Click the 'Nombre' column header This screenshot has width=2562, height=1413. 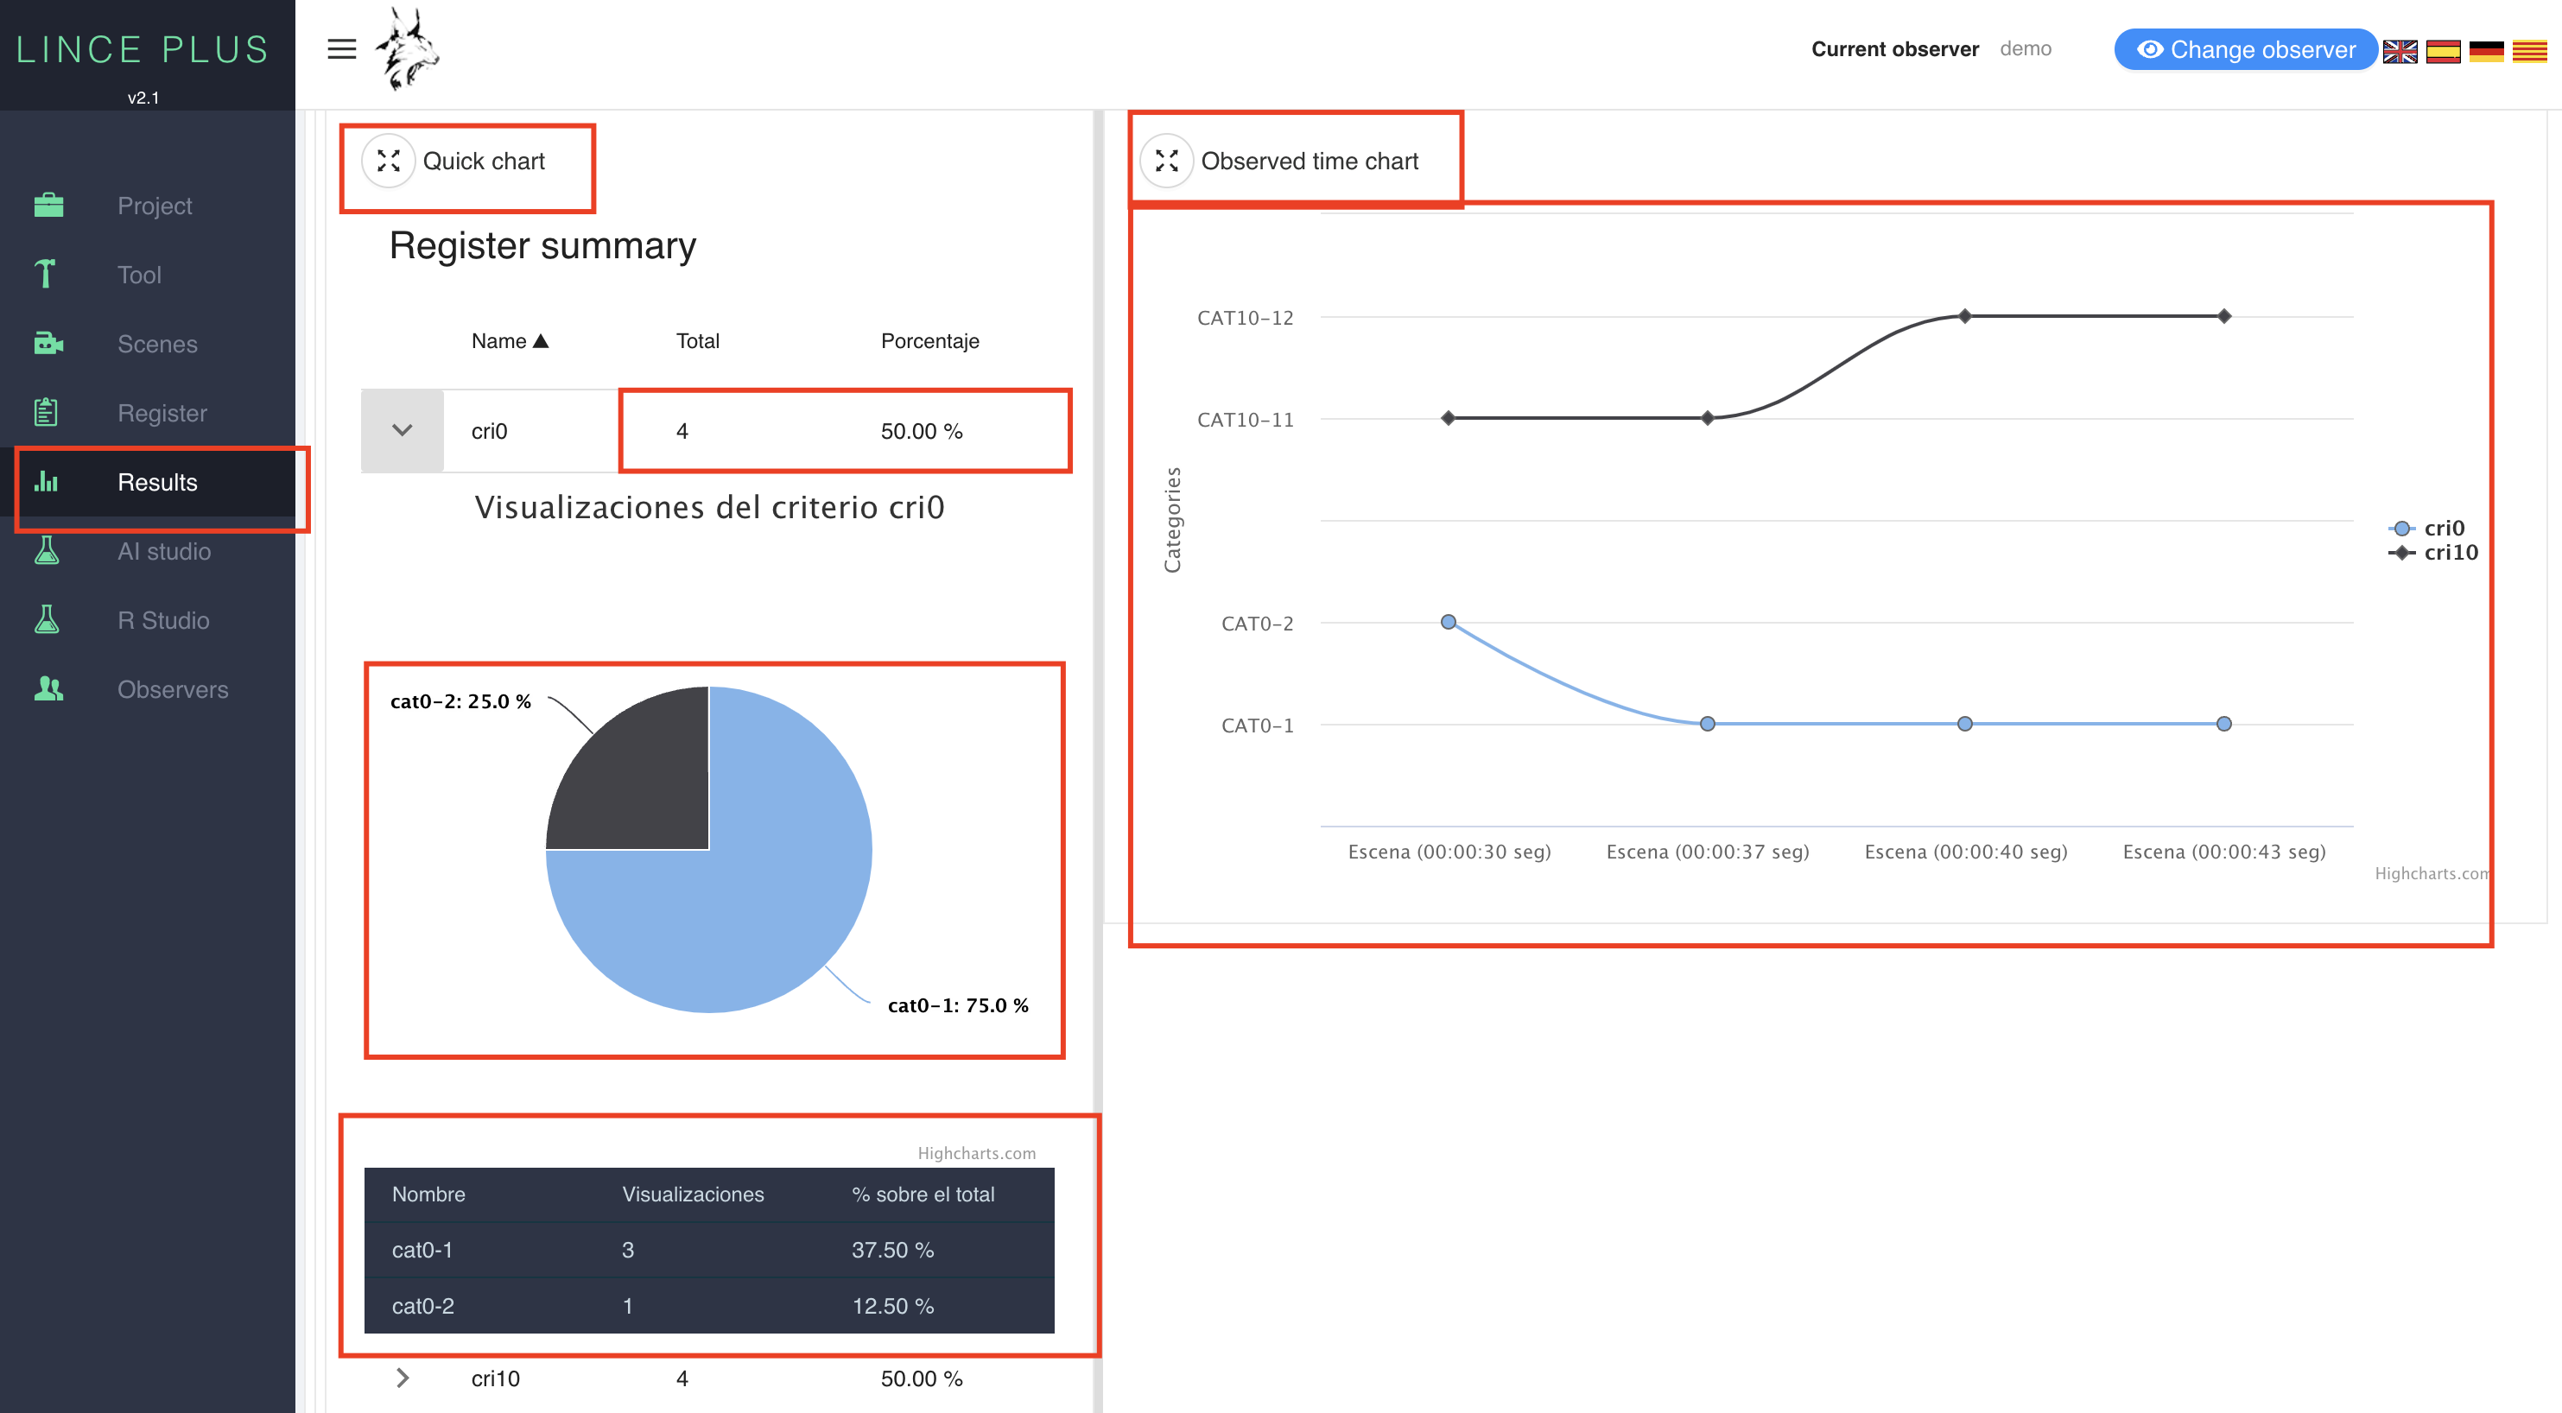point(428,1194)
